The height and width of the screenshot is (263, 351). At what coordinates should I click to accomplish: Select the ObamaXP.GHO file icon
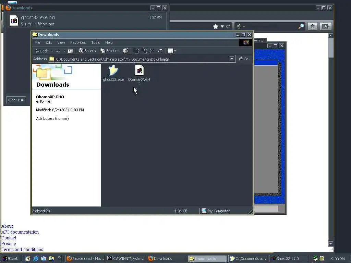139,70
